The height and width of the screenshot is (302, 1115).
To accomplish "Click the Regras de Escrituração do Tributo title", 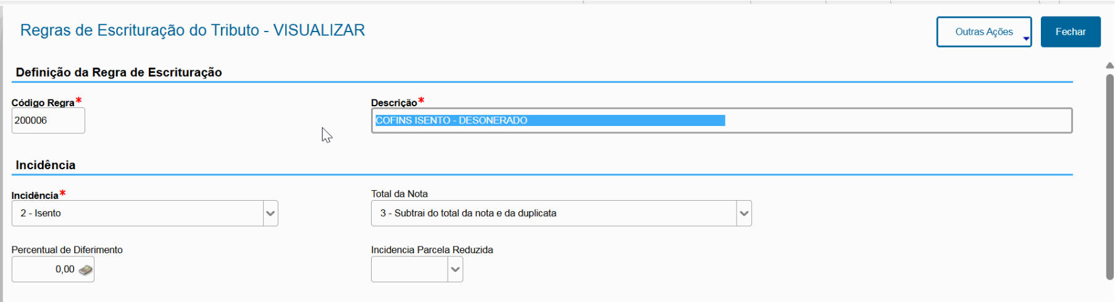I will click(193, 30).
